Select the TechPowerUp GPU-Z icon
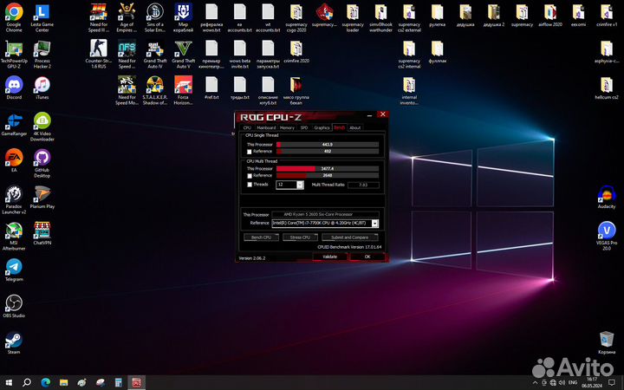 coord(14,55)
